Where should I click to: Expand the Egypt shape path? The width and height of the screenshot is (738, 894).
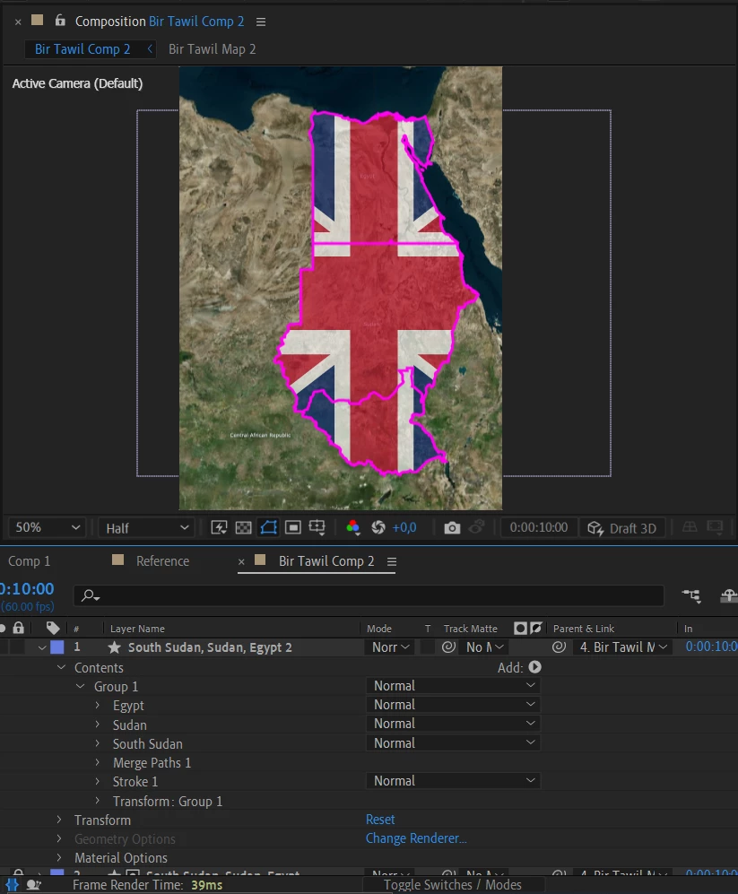[x=97, y=706]
